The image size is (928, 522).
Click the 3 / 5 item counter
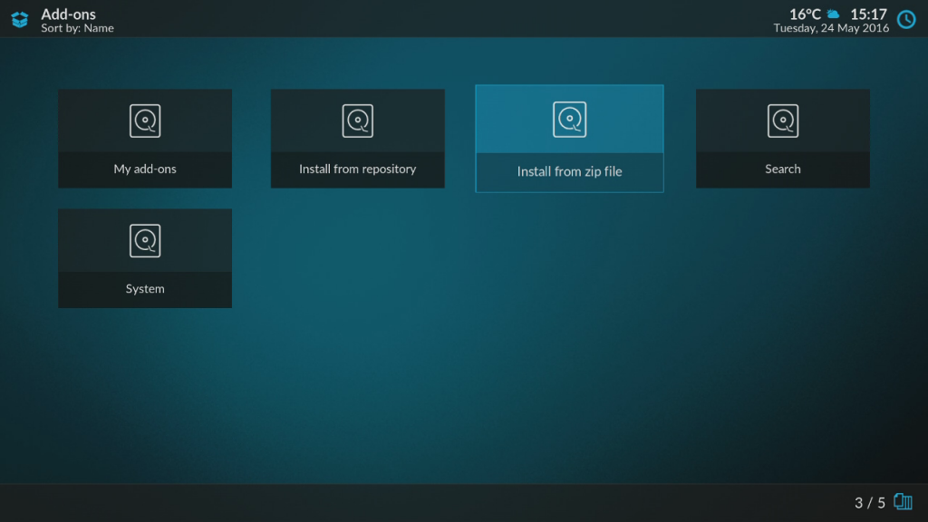coord(869,502)
